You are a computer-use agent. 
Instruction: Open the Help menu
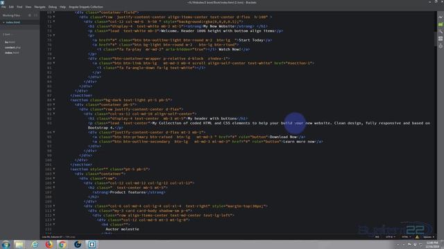(x=63, y=7)
